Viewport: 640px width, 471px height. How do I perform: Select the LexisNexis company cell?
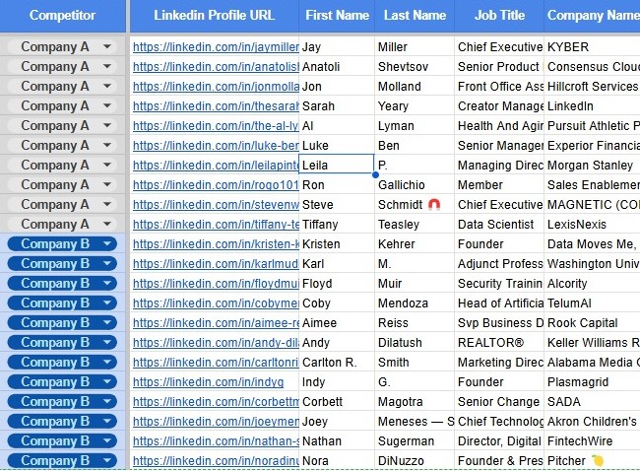[592, 225]
